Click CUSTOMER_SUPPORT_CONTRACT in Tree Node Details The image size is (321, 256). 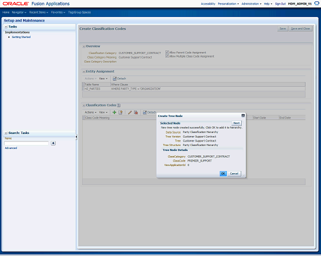tap(209, 156)
